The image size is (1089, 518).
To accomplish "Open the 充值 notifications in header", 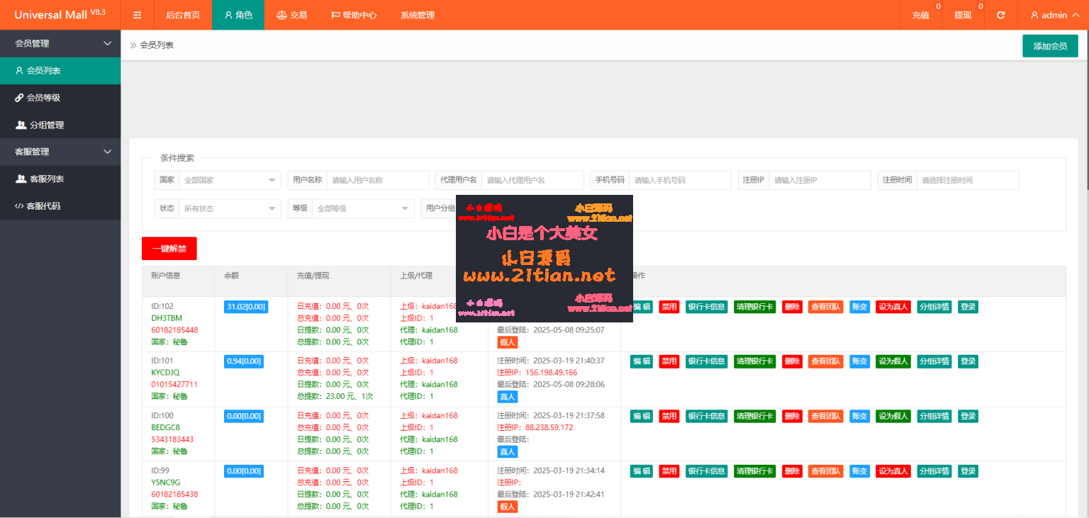I will click(920, 15).
